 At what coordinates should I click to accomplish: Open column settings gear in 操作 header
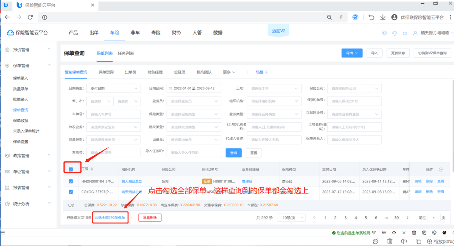(x=441, y=169)
